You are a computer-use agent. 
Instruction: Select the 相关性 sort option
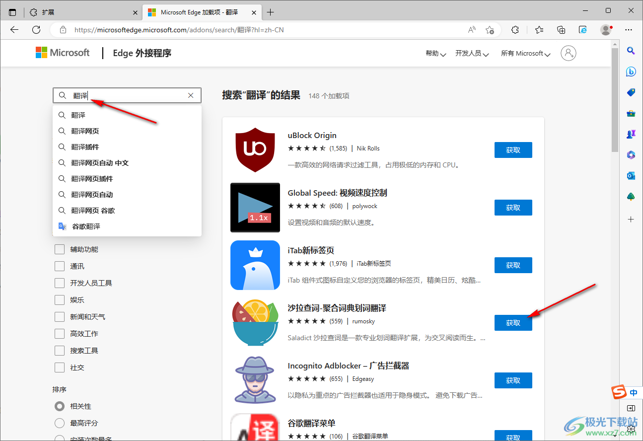tap(60, 406)
